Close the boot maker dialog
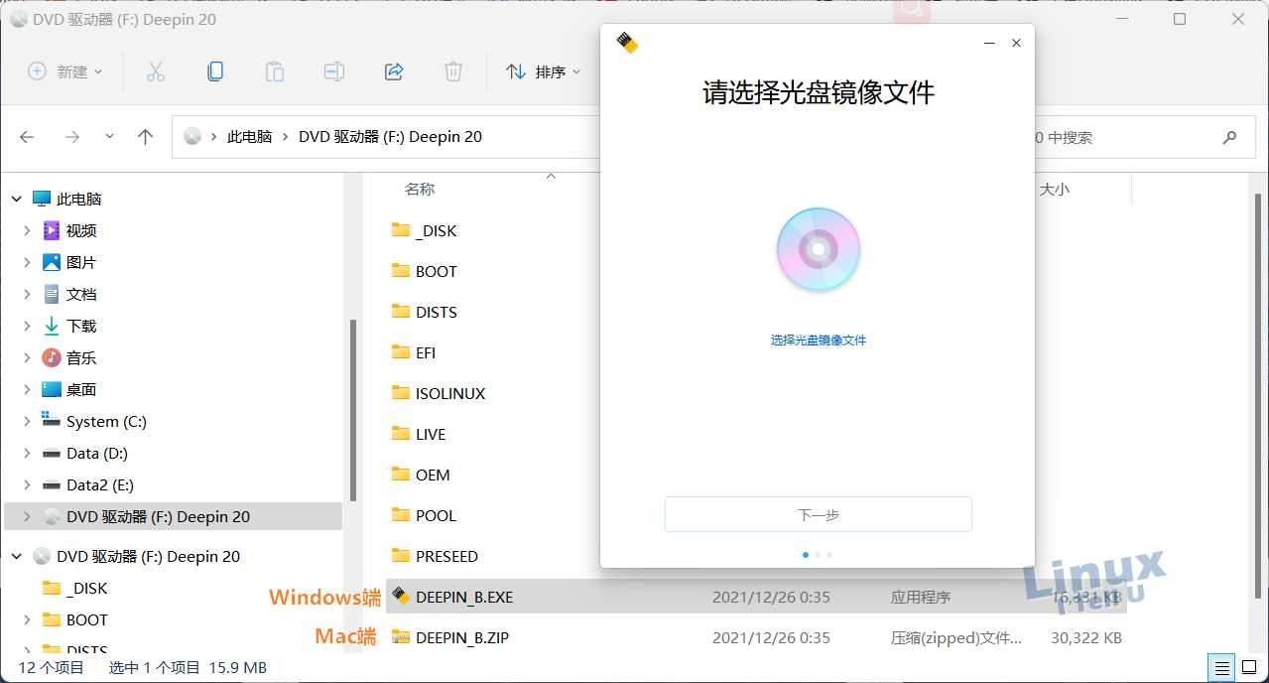This screenshot has width=1269, height=683. pos(1016,43)
